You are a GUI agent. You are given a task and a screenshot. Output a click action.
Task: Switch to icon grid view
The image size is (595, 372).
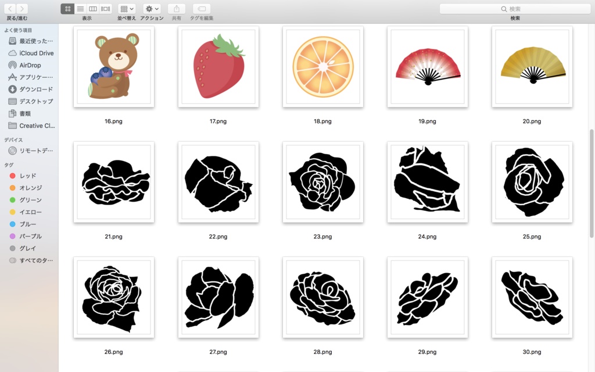67,9
